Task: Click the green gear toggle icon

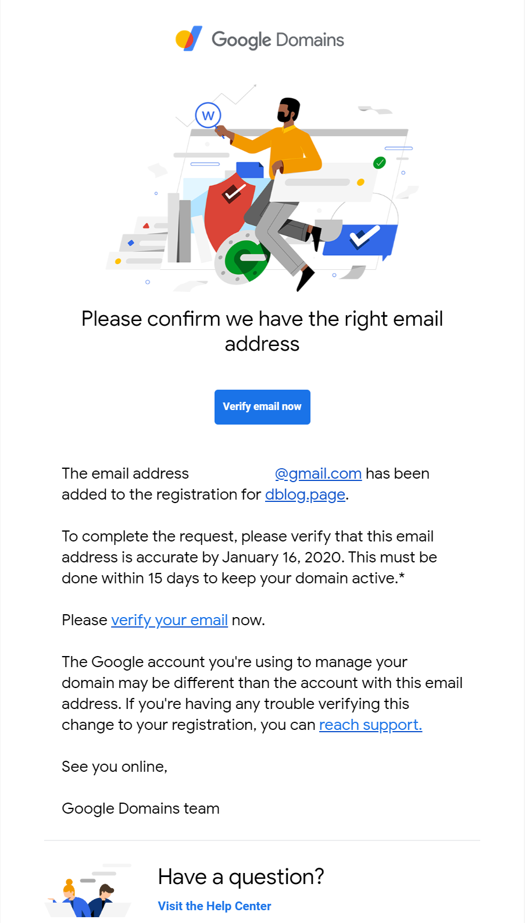Action: coord(243,259)
